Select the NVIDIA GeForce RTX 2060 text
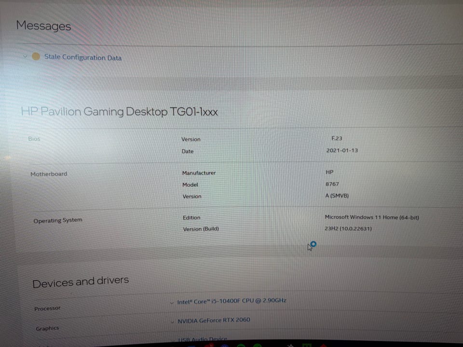Screen dimensions: 463x347 pyautogui.click(x=214, y=320)
